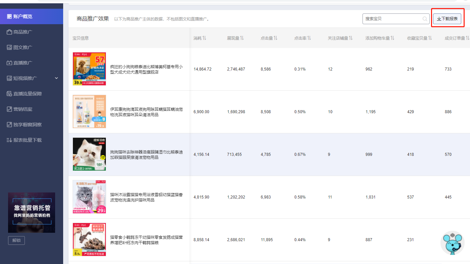470x264 pixels.
Task: Click the 营销结案 icon
Action: 9,109
